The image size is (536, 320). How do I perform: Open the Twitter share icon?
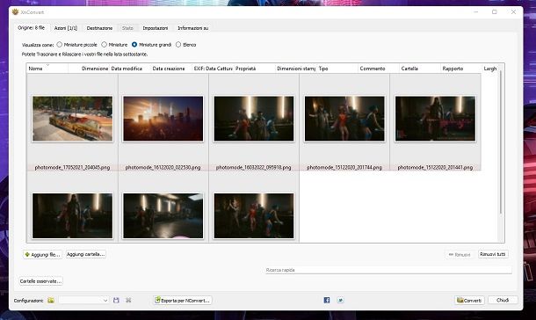point(340,300)
